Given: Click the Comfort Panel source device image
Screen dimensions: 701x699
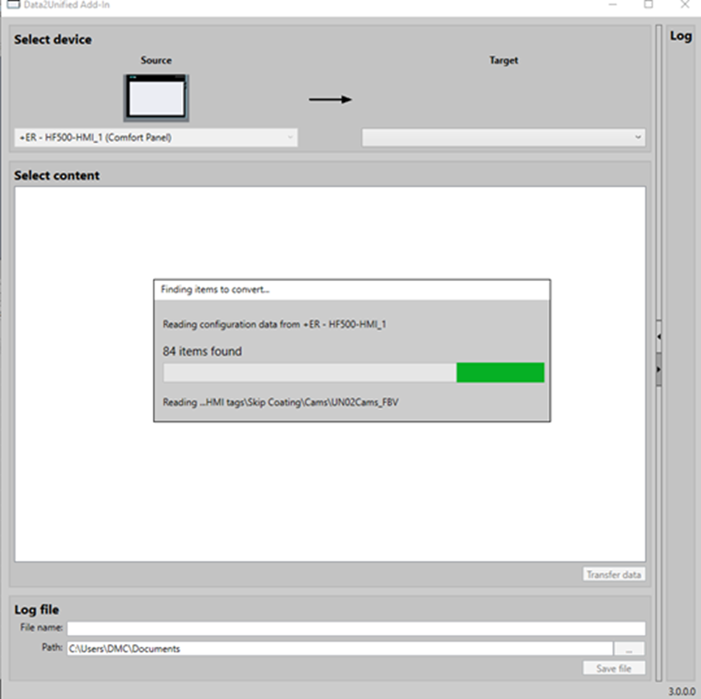Looking at the screenshot, I should point(156,98).
